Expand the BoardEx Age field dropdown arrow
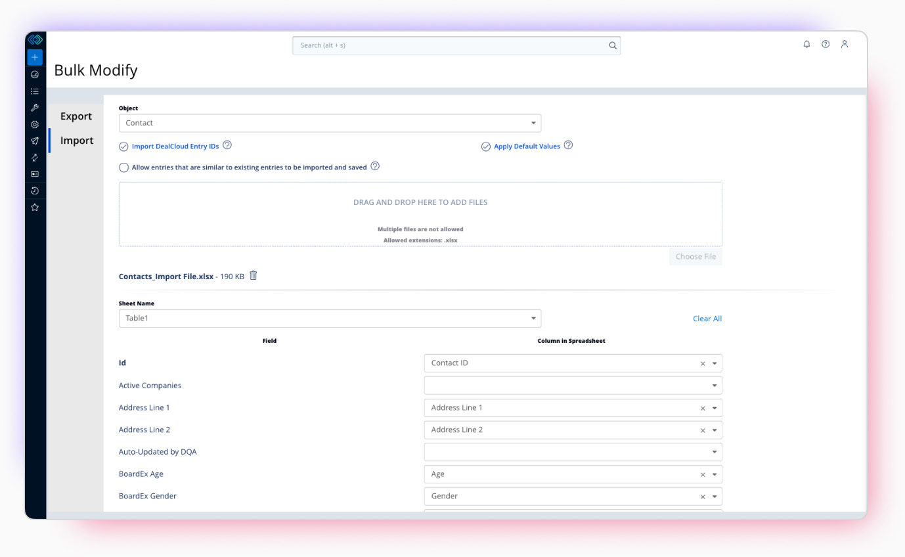 (x=715, y=474)
